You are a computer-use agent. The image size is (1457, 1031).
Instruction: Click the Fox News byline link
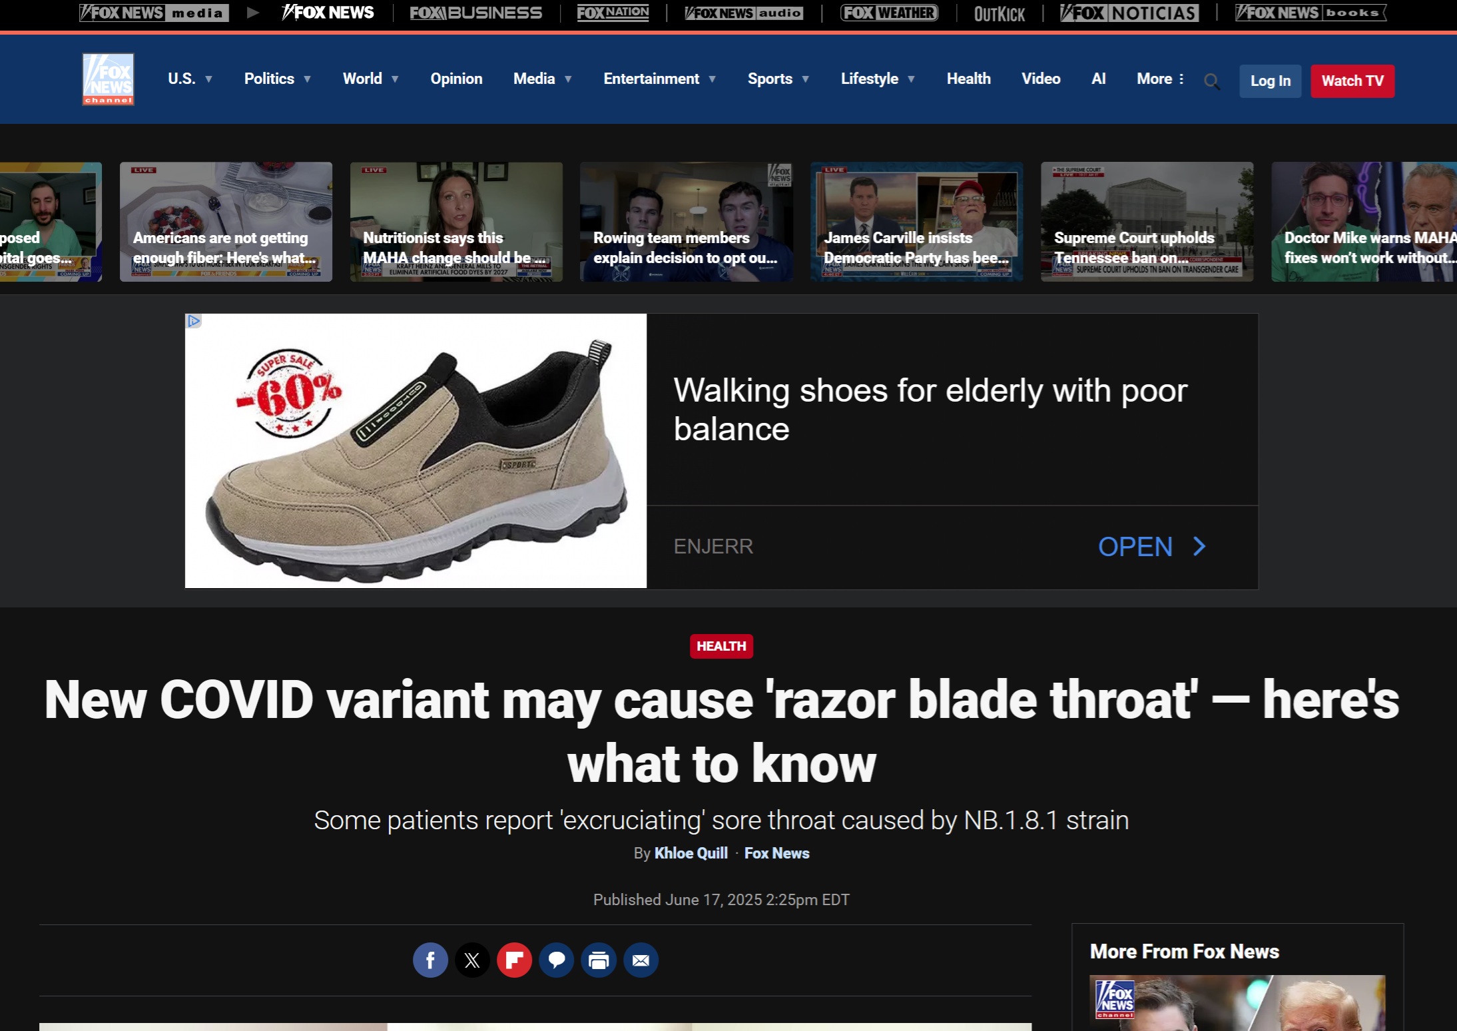tap(776, 853)
